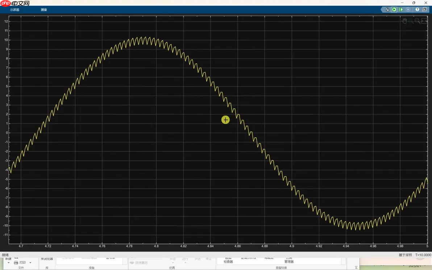The image size is (432, 270).
Task: Click the fit-data-to-view axes icon
Action: pyautogui.click(x=424, y=21)
